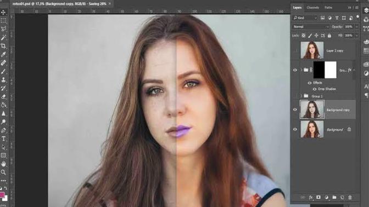The width and height of the screenshot is (369, 207).
Task: Hide the Drop Shadow effect eye
Action: pyautogui.click(x=315, y=89)
